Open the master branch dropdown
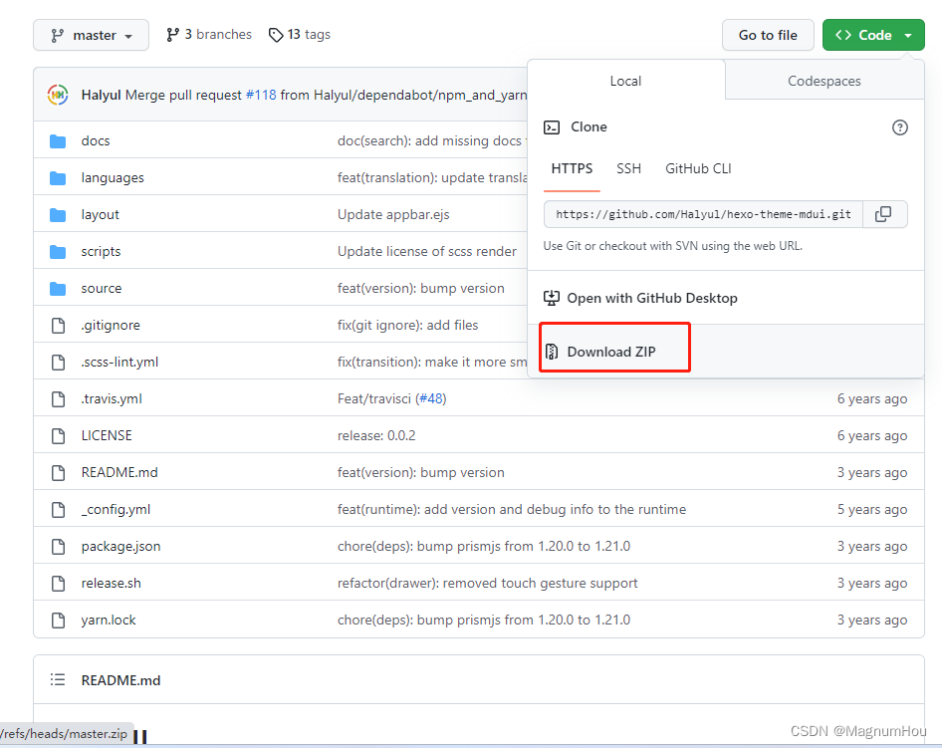This screenshot has height=748, width=942. pos(91,35)
